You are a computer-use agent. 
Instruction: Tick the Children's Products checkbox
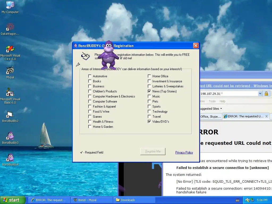(x=90, y=91)
